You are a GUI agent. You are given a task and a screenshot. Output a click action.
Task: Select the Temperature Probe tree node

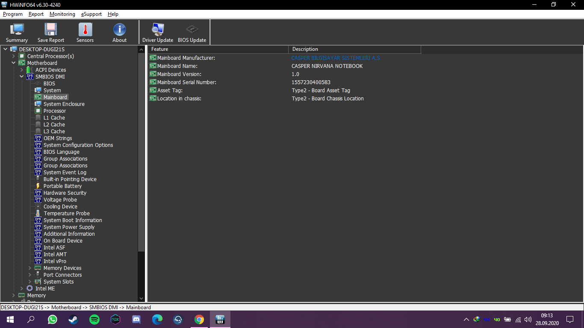pyautogui.click(x=67, y=214)
